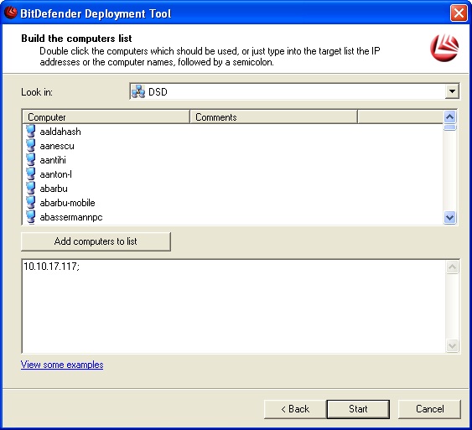Select aantihi in the computer list
This screenshot has width=472, height=430.
[53, 160]
